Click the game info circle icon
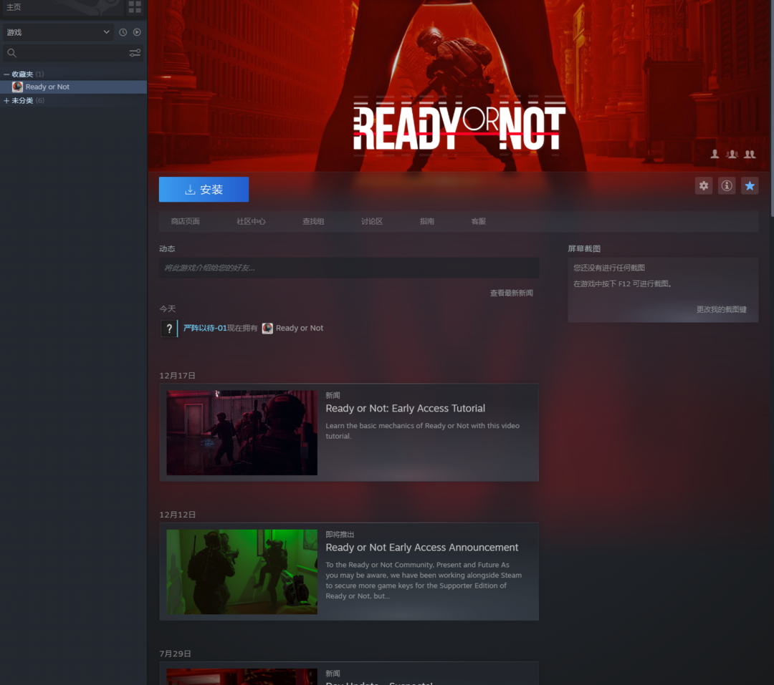 (727, 186)
